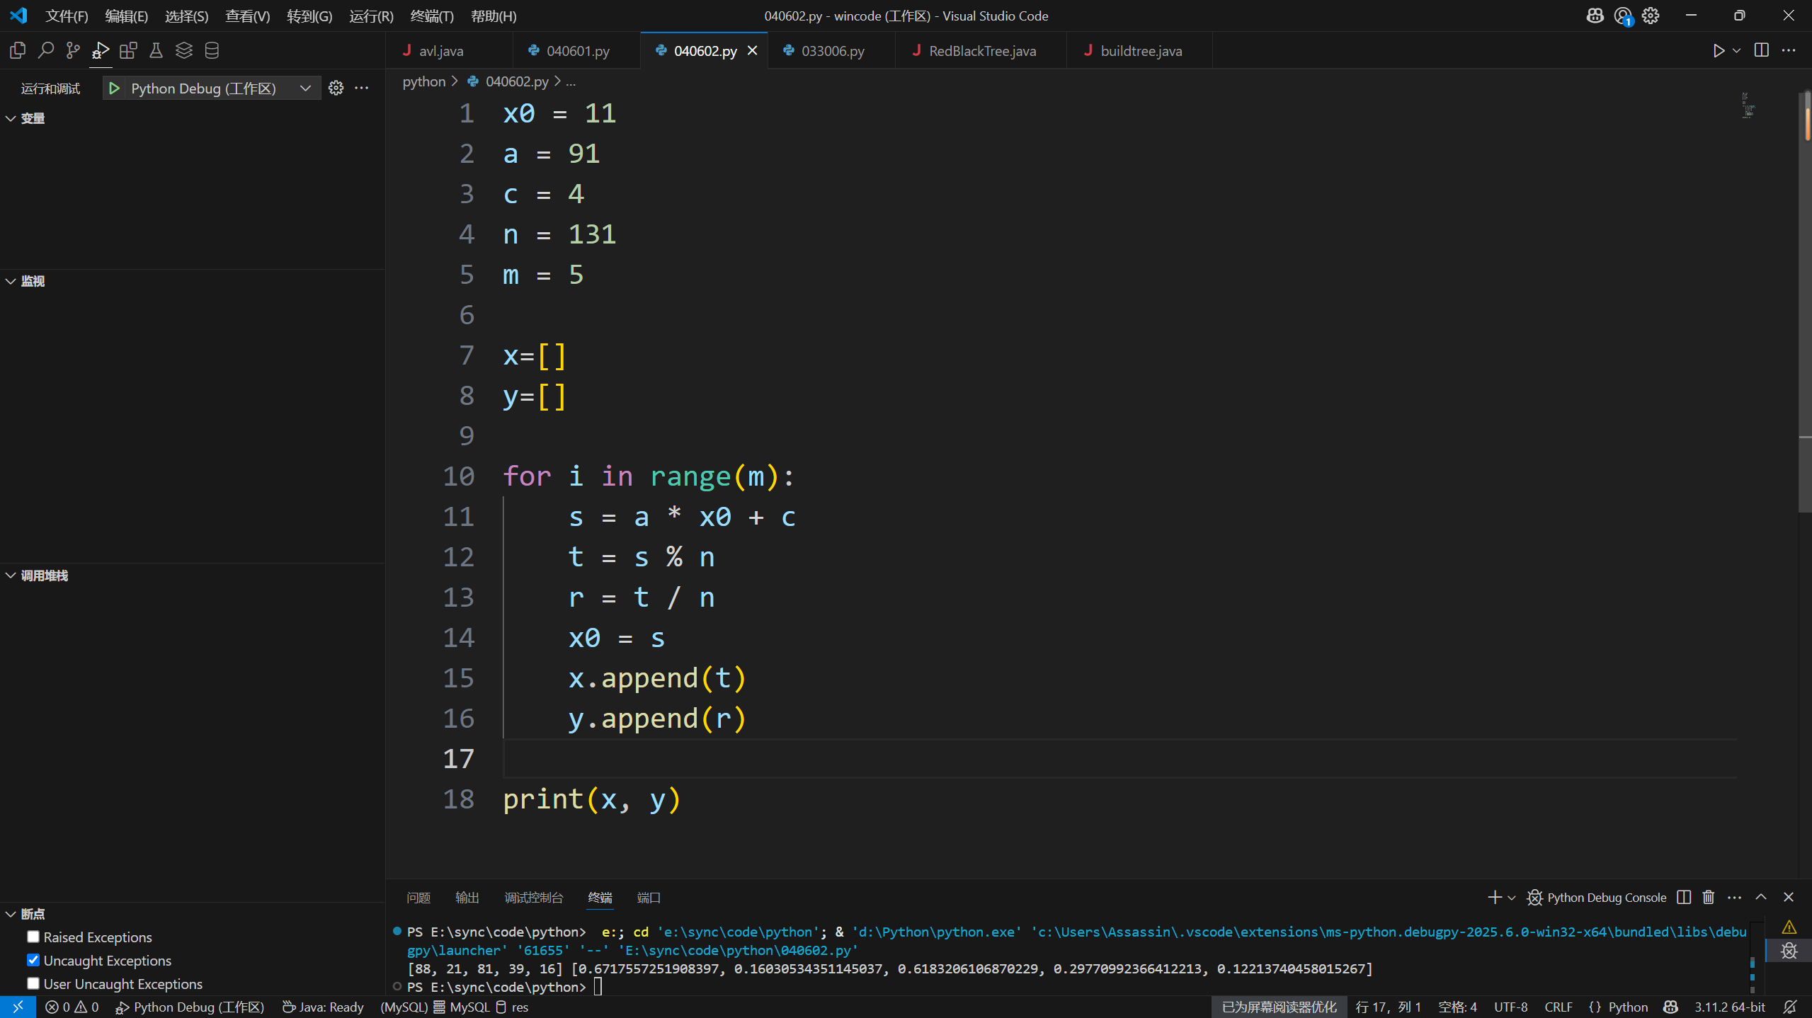Split the editor to the right
The height and width of the screenshot is (1018, 1812).
pos(1761,50)
